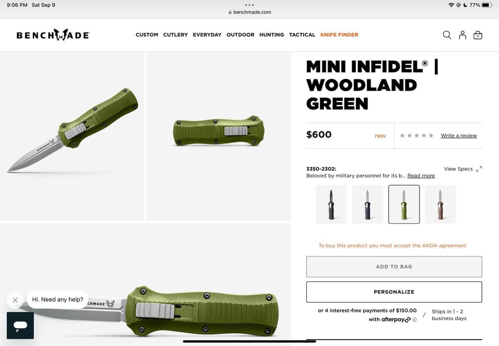Open the shopping bag icon
This screenshot has width=499, height=346.
[478, 35]
